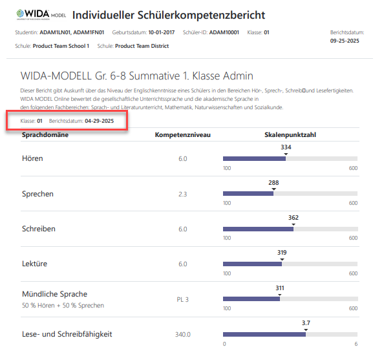Click the Sprechen scale score bar
The height and width of the screenshot is (358, 384).
pyautogui.click(x=290, y=194)
